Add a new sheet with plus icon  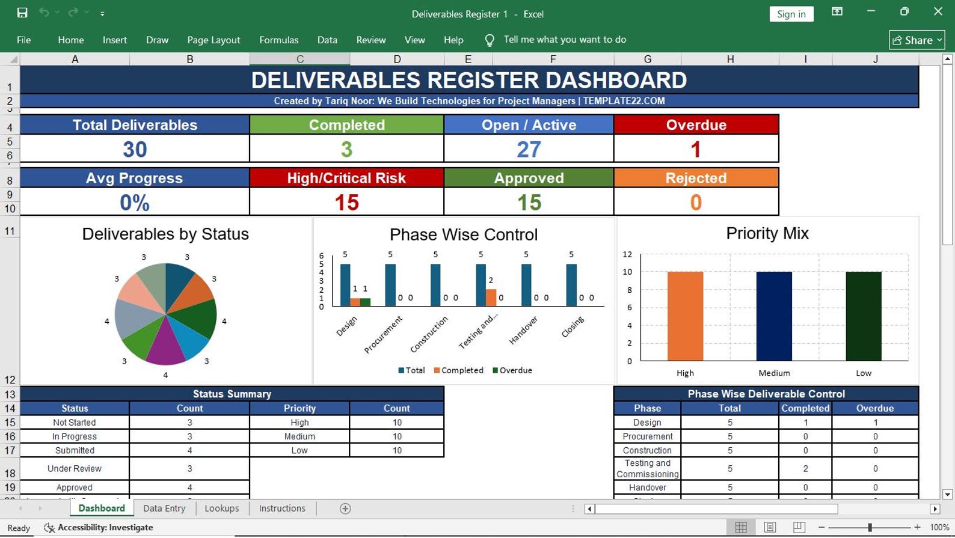(345, 509)
